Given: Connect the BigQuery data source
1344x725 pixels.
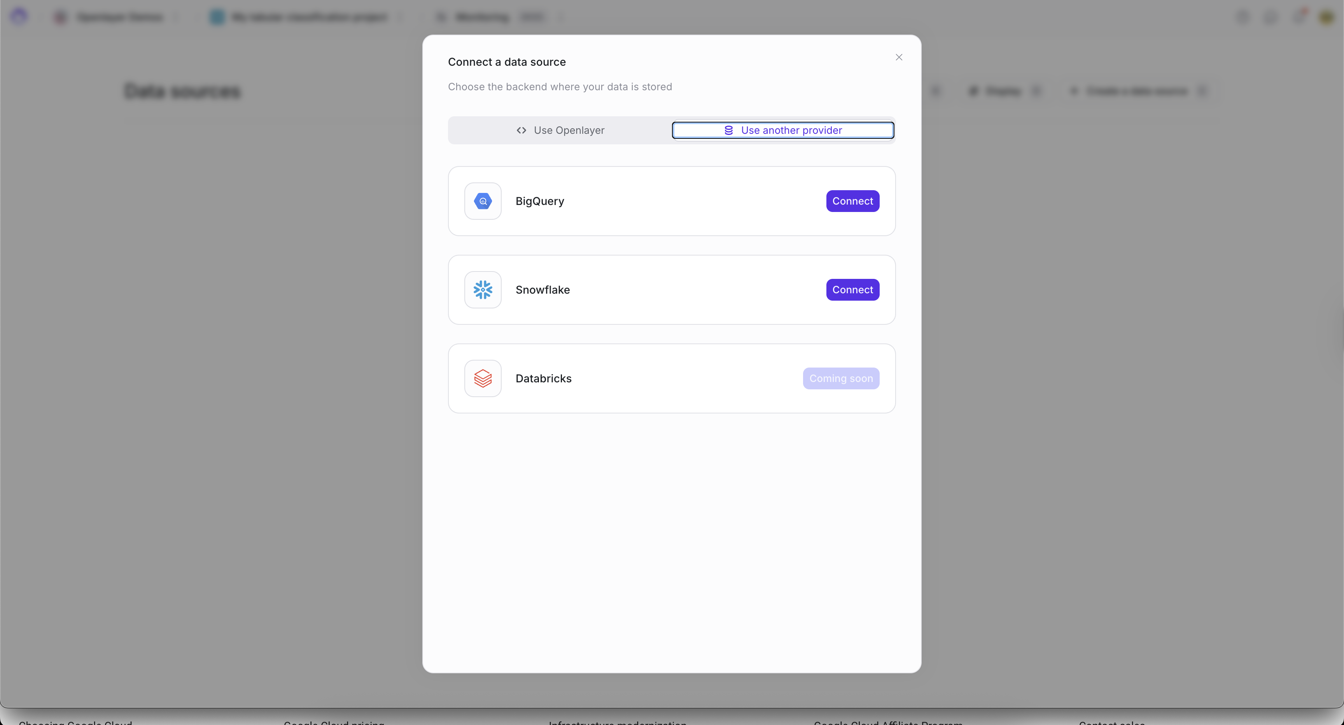Looking at the screenshot, I should point(852,201).
